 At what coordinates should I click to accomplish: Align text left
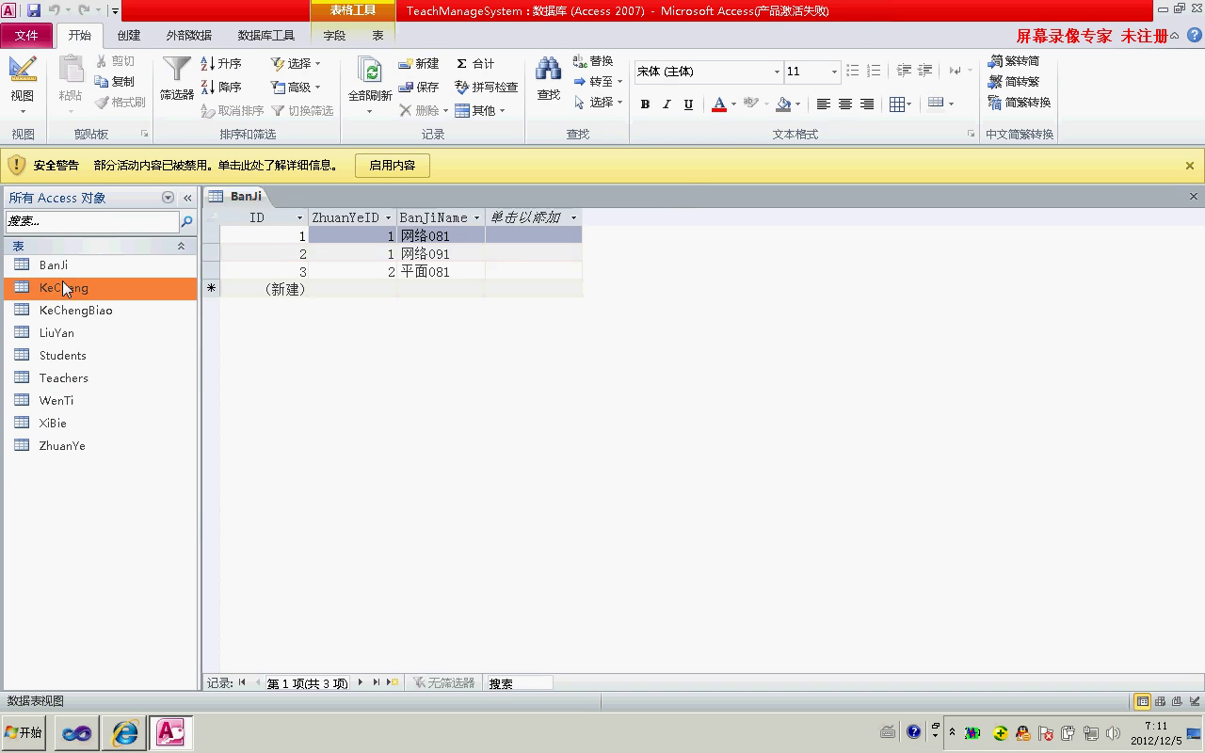(x=824, y=104)
